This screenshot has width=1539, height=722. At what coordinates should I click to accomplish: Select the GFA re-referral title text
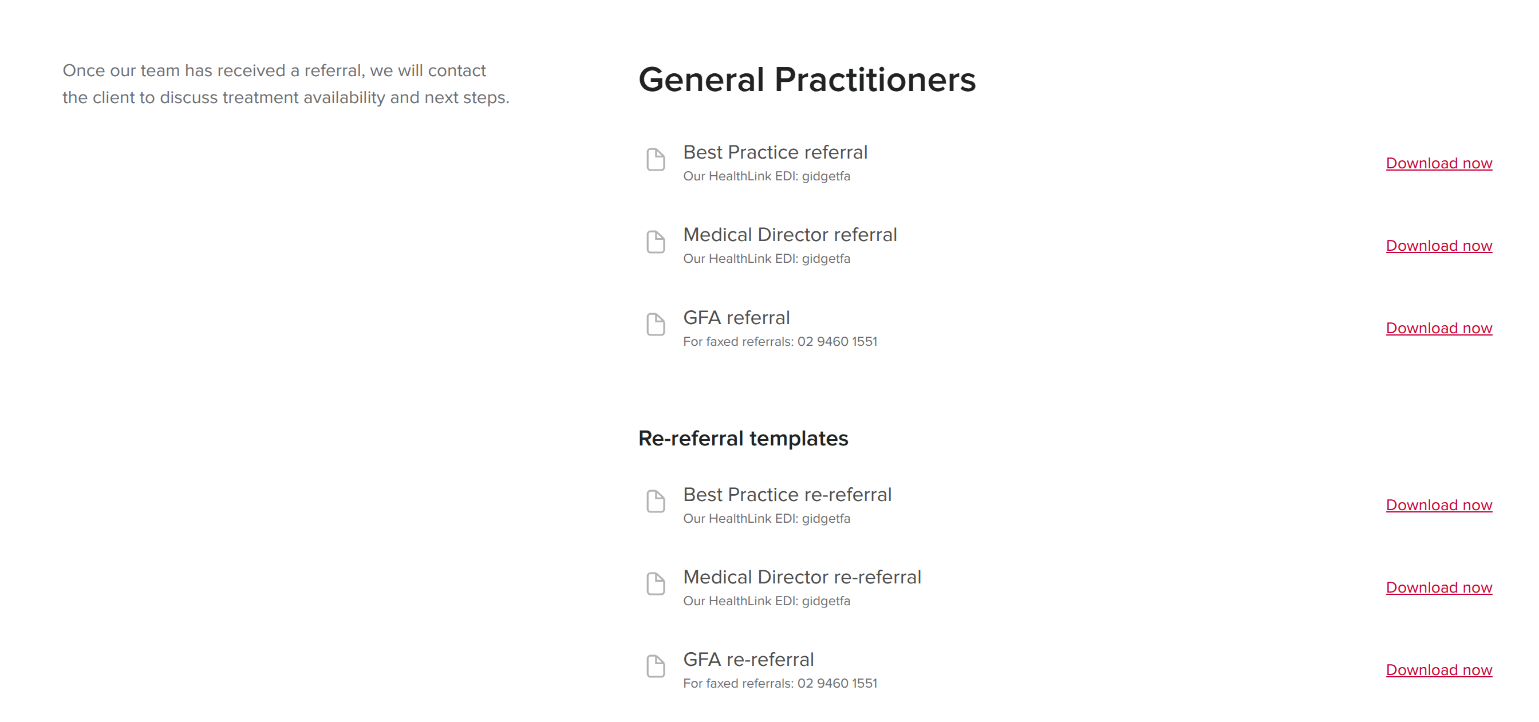pos(748,660)
